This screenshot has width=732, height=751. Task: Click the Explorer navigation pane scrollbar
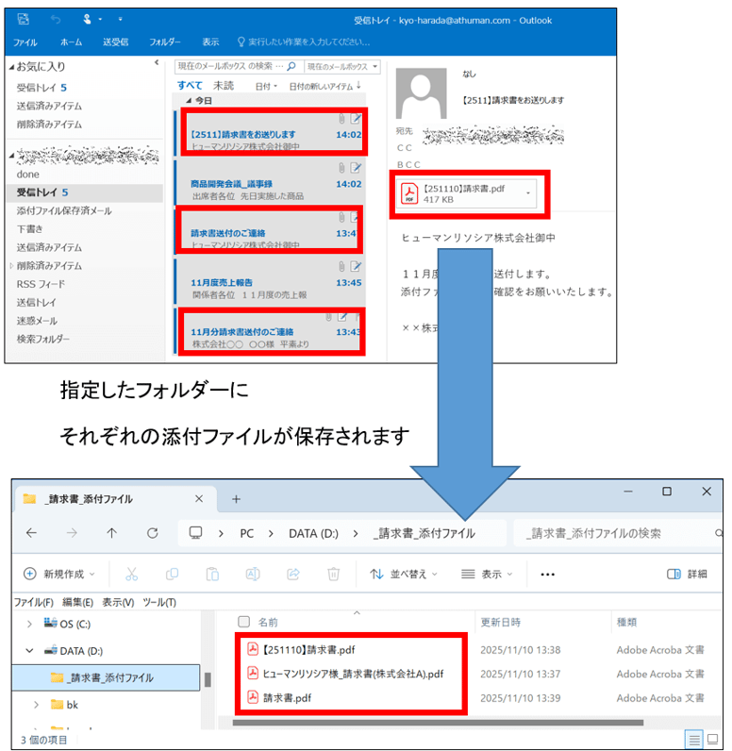coord(208,679)
